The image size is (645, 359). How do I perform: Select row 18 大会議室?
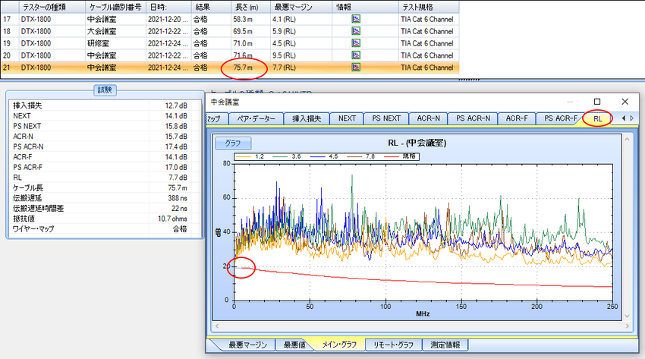230,31
